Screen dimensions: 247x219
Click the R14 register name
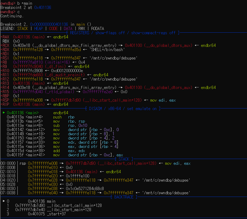tap(6, 88)
